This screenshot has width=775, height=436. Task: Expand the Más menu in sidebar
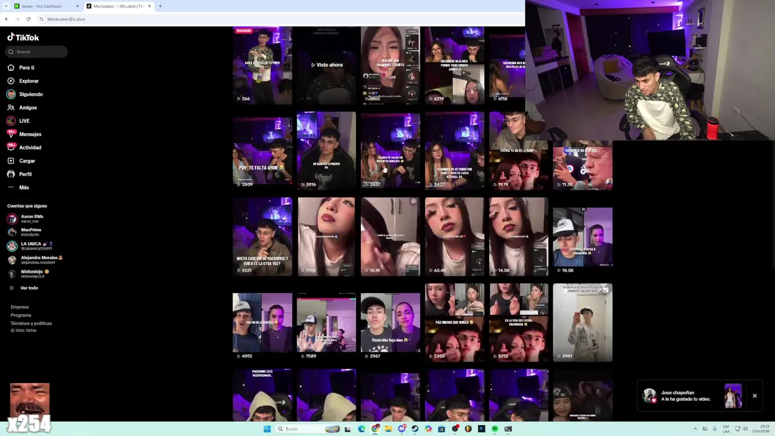18,188
